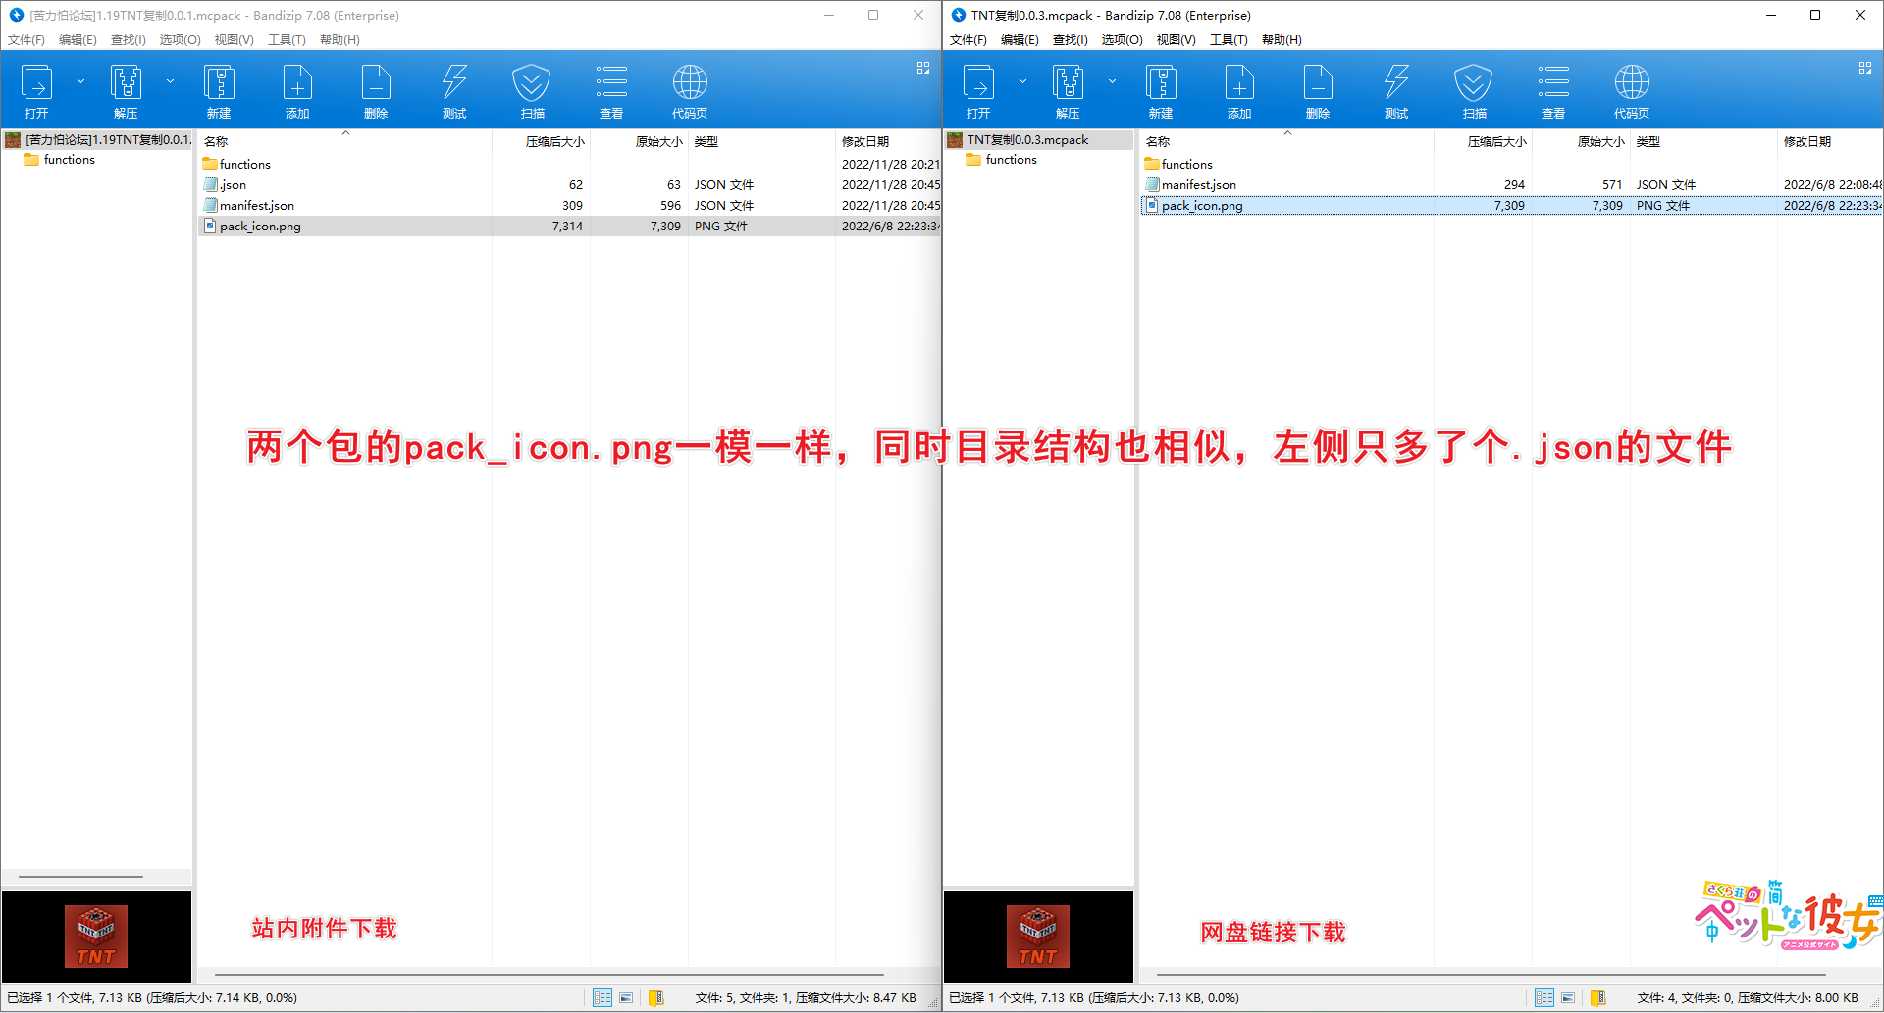1884x1013 pixels.
Task: Open dropdown arrow next to 打开 in left window
Action: click(80, 81)
